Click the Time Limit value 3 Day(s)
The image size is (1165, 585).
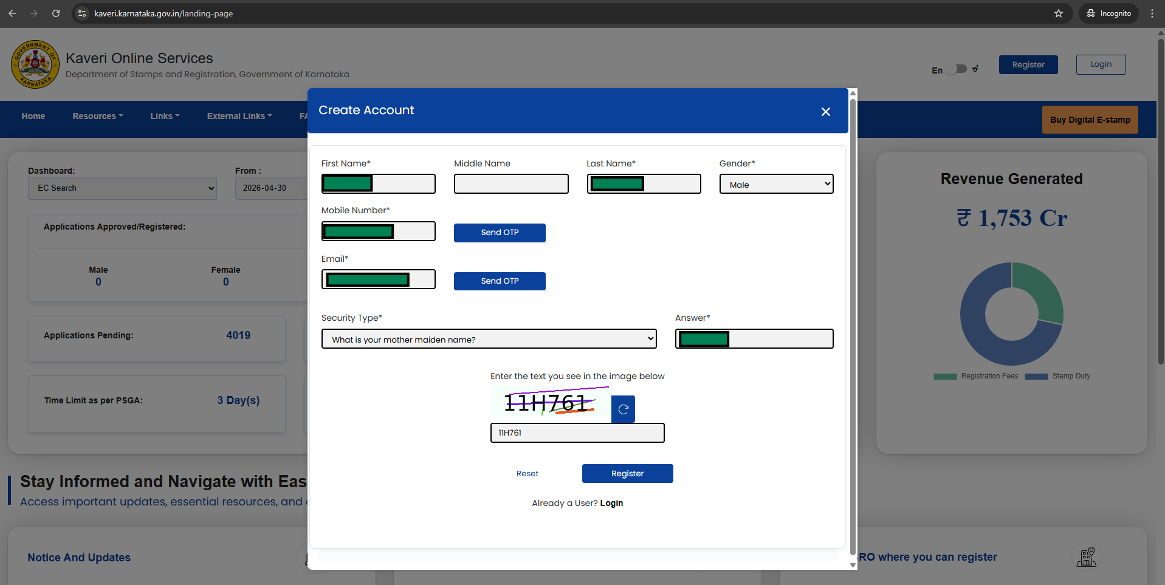coord(238,400)
